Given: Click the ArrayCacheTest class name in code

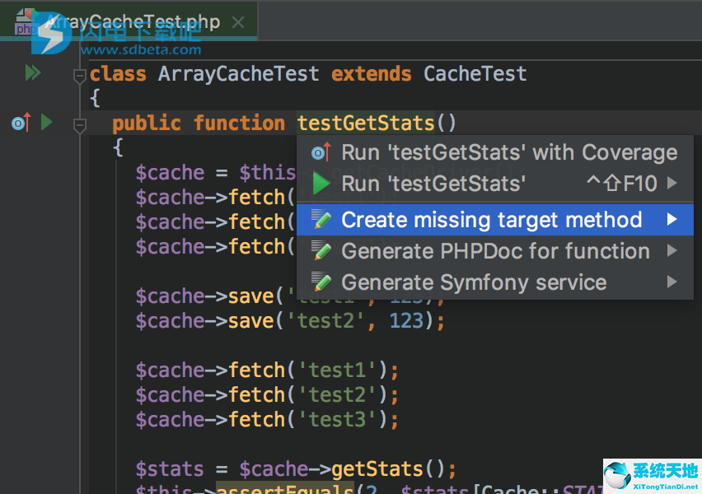Looking at the screenshot, I should click(239, 74).
